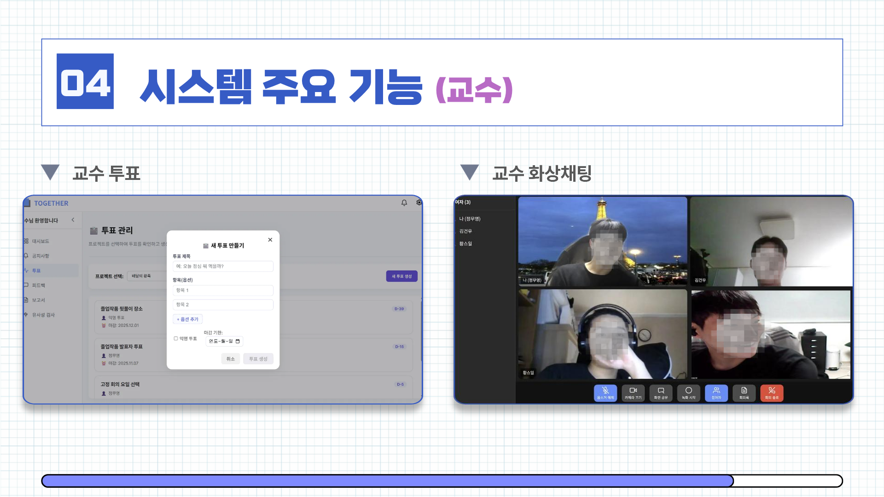Enable the 익명 투표 checkbox
Viewport: 884px width, 497px height.
point(176,339)
